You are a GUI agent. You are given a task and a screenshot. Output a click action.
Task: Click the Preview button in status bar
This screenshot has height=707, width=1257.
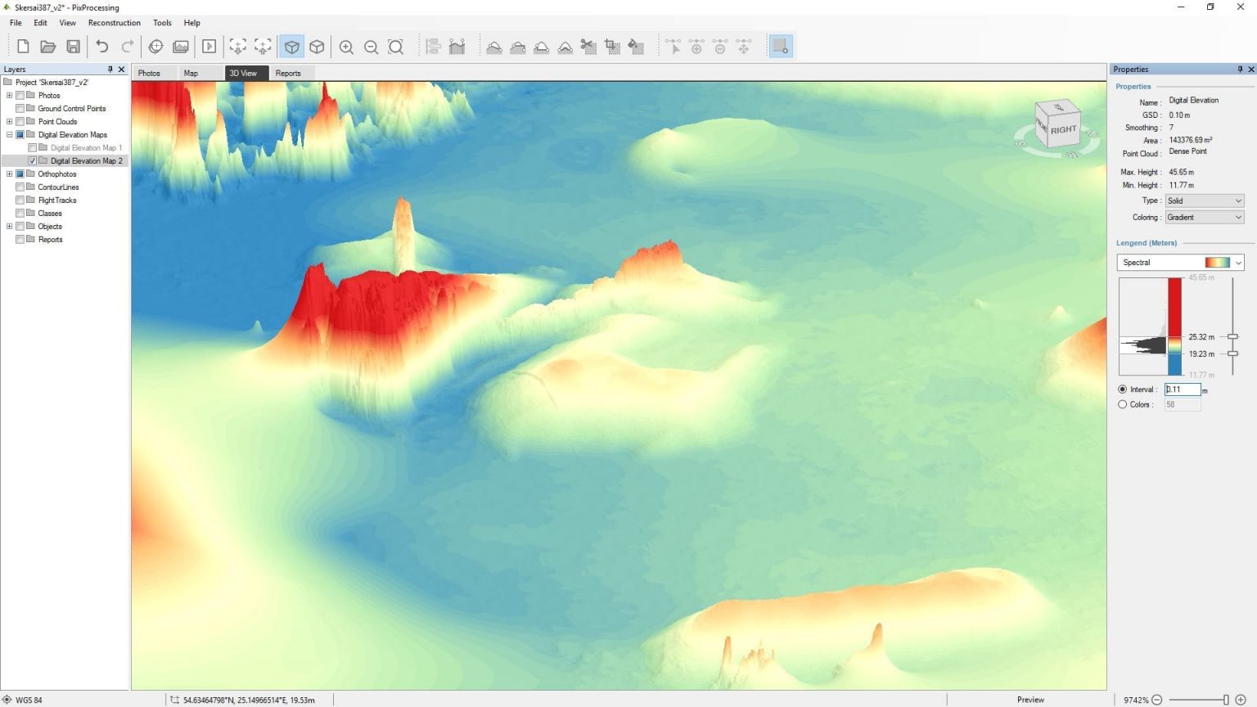point(1030,700)
